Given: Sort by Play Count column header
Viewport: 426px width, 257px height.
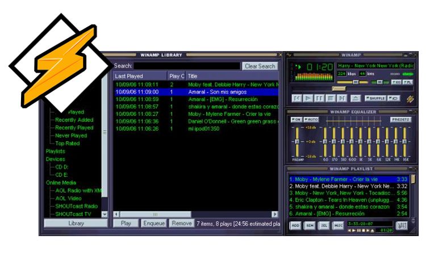Looking at the screenshot, I should [x=176, y=76].
